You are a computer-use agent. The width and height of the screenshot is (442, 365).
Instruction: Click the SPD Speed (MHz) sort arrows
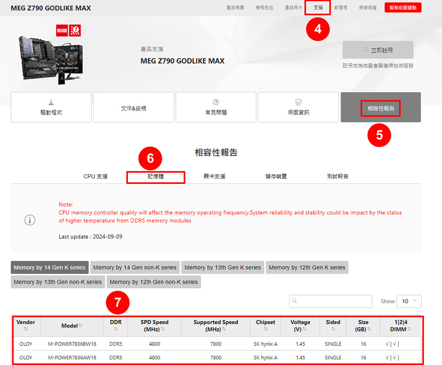click(x=163, y=329)
